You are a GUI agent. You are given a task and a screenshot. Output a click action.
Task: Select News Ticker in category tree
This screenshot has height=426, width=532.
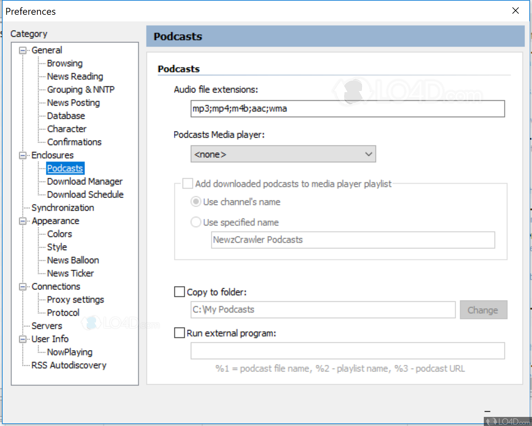[x=70, y=273]
